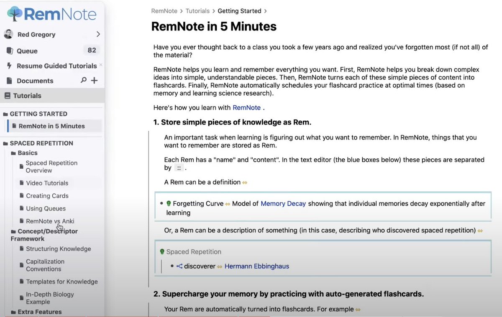The height and width of the screenshot is (317, 502).
Task: Click the RemNote tree logo
Action: coord(13,14)
